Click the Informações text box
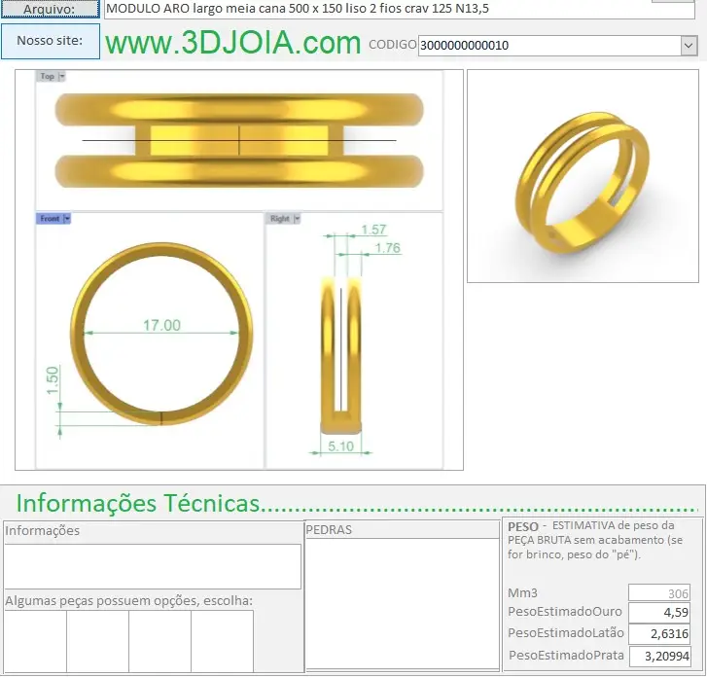 point(153,566)
